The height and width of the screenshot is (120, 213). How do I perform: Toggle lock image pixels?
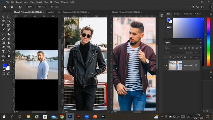tap(174, 57)
